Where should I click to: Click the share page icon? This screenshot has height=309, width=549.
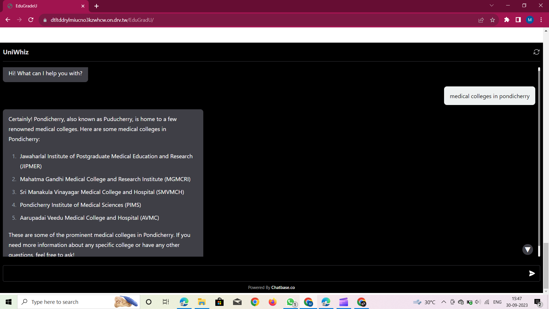point(481,20)
